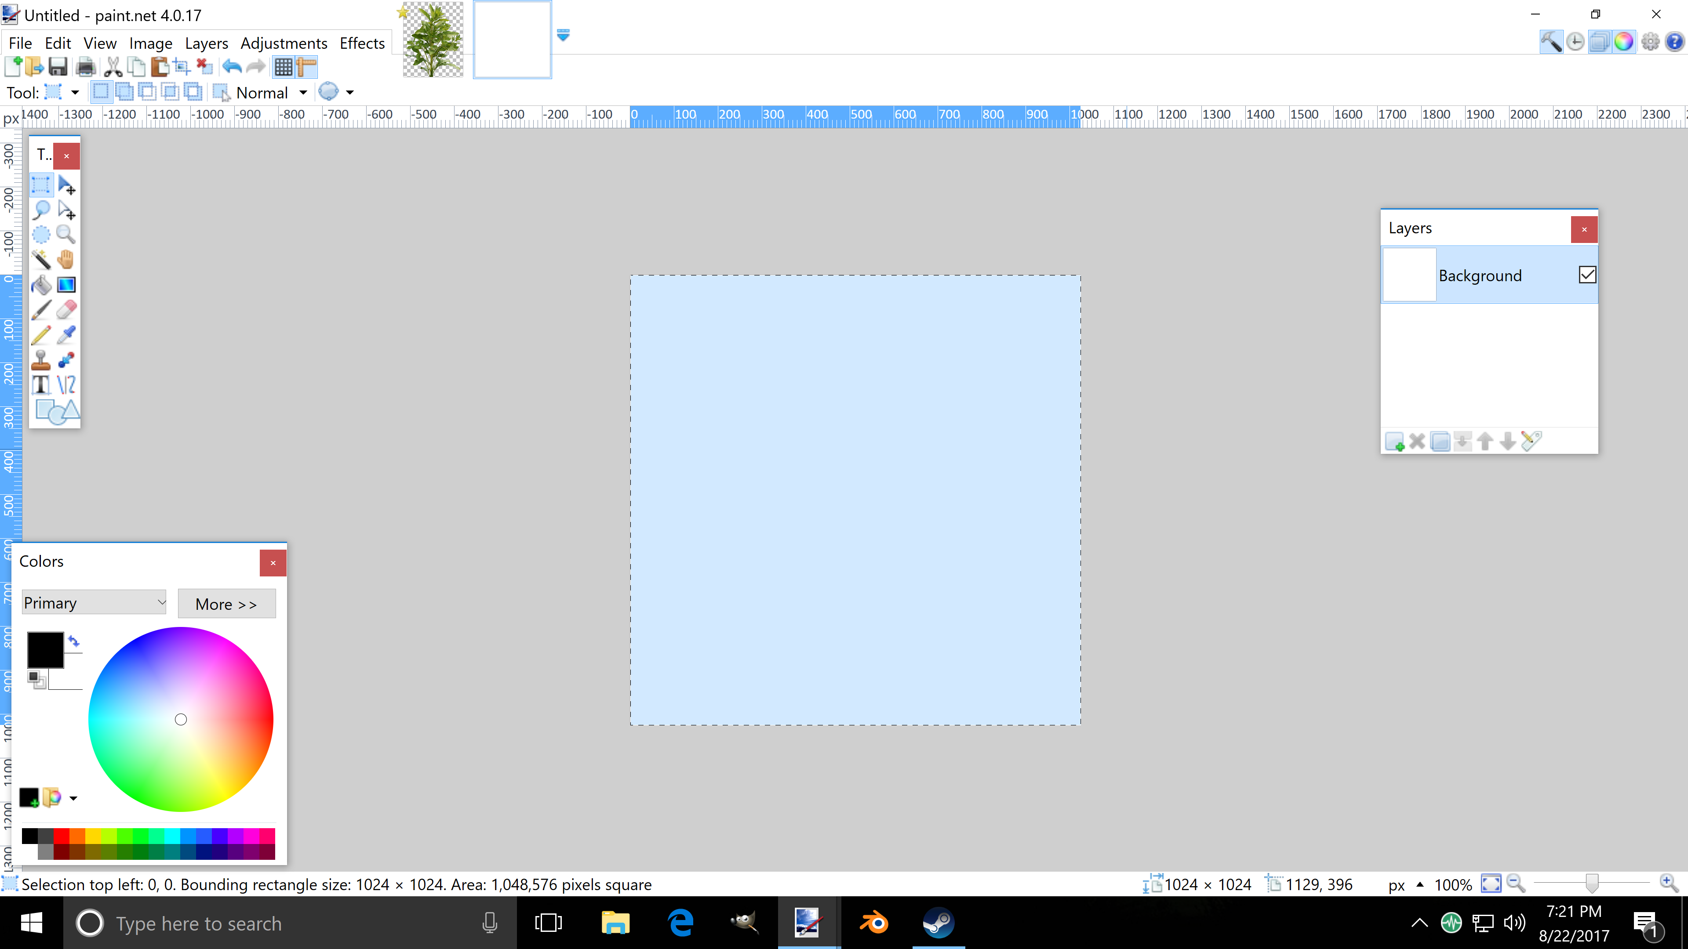Expand the Normal selection mode dropdown
This screenshot has height=949, width=1688.
(x=303, y=92)
